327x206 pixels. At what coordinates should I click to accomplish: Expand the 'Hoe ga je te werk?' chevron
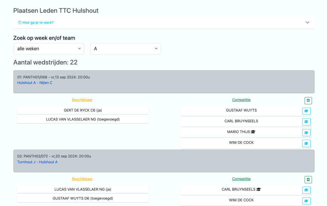[x=307, y=22]
